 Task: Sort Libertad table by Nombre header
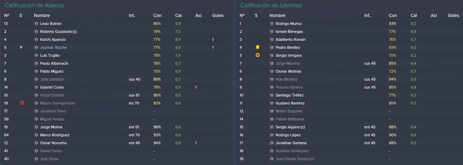tap(277, 15)
